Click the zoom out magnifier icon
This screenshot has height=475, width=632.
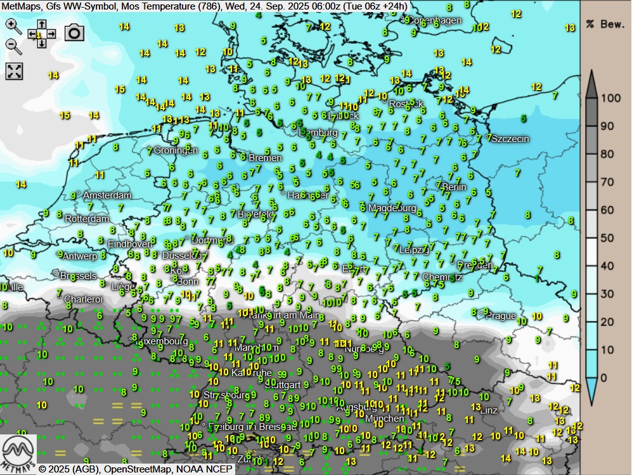coord(13,46)
